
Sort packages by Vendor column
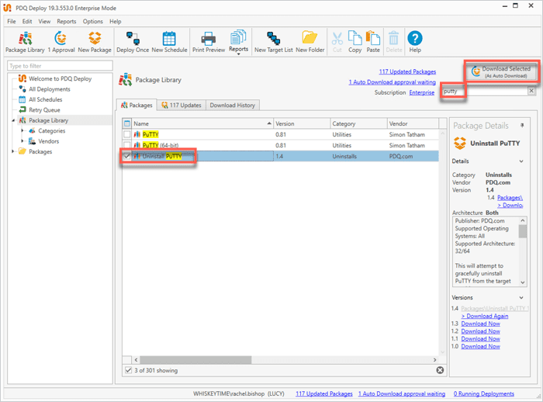coord(413,123)
